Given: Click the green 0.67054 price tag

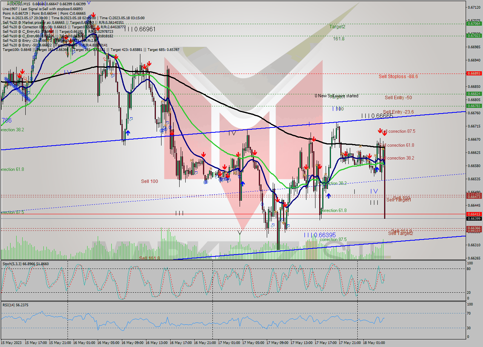Looking at the screenshot, I should click(474, 23).
